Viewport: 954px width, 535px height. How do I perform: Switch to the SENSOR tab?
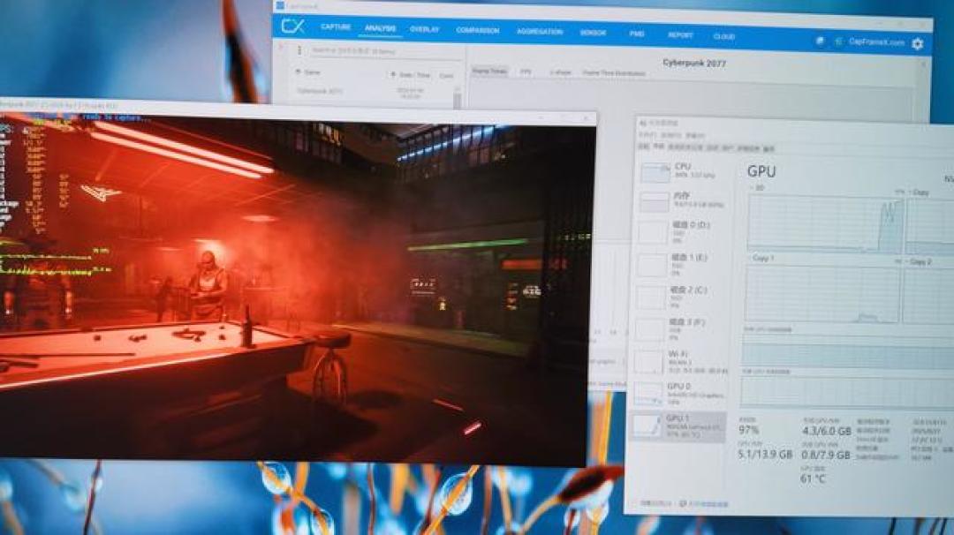coord(593,33)
